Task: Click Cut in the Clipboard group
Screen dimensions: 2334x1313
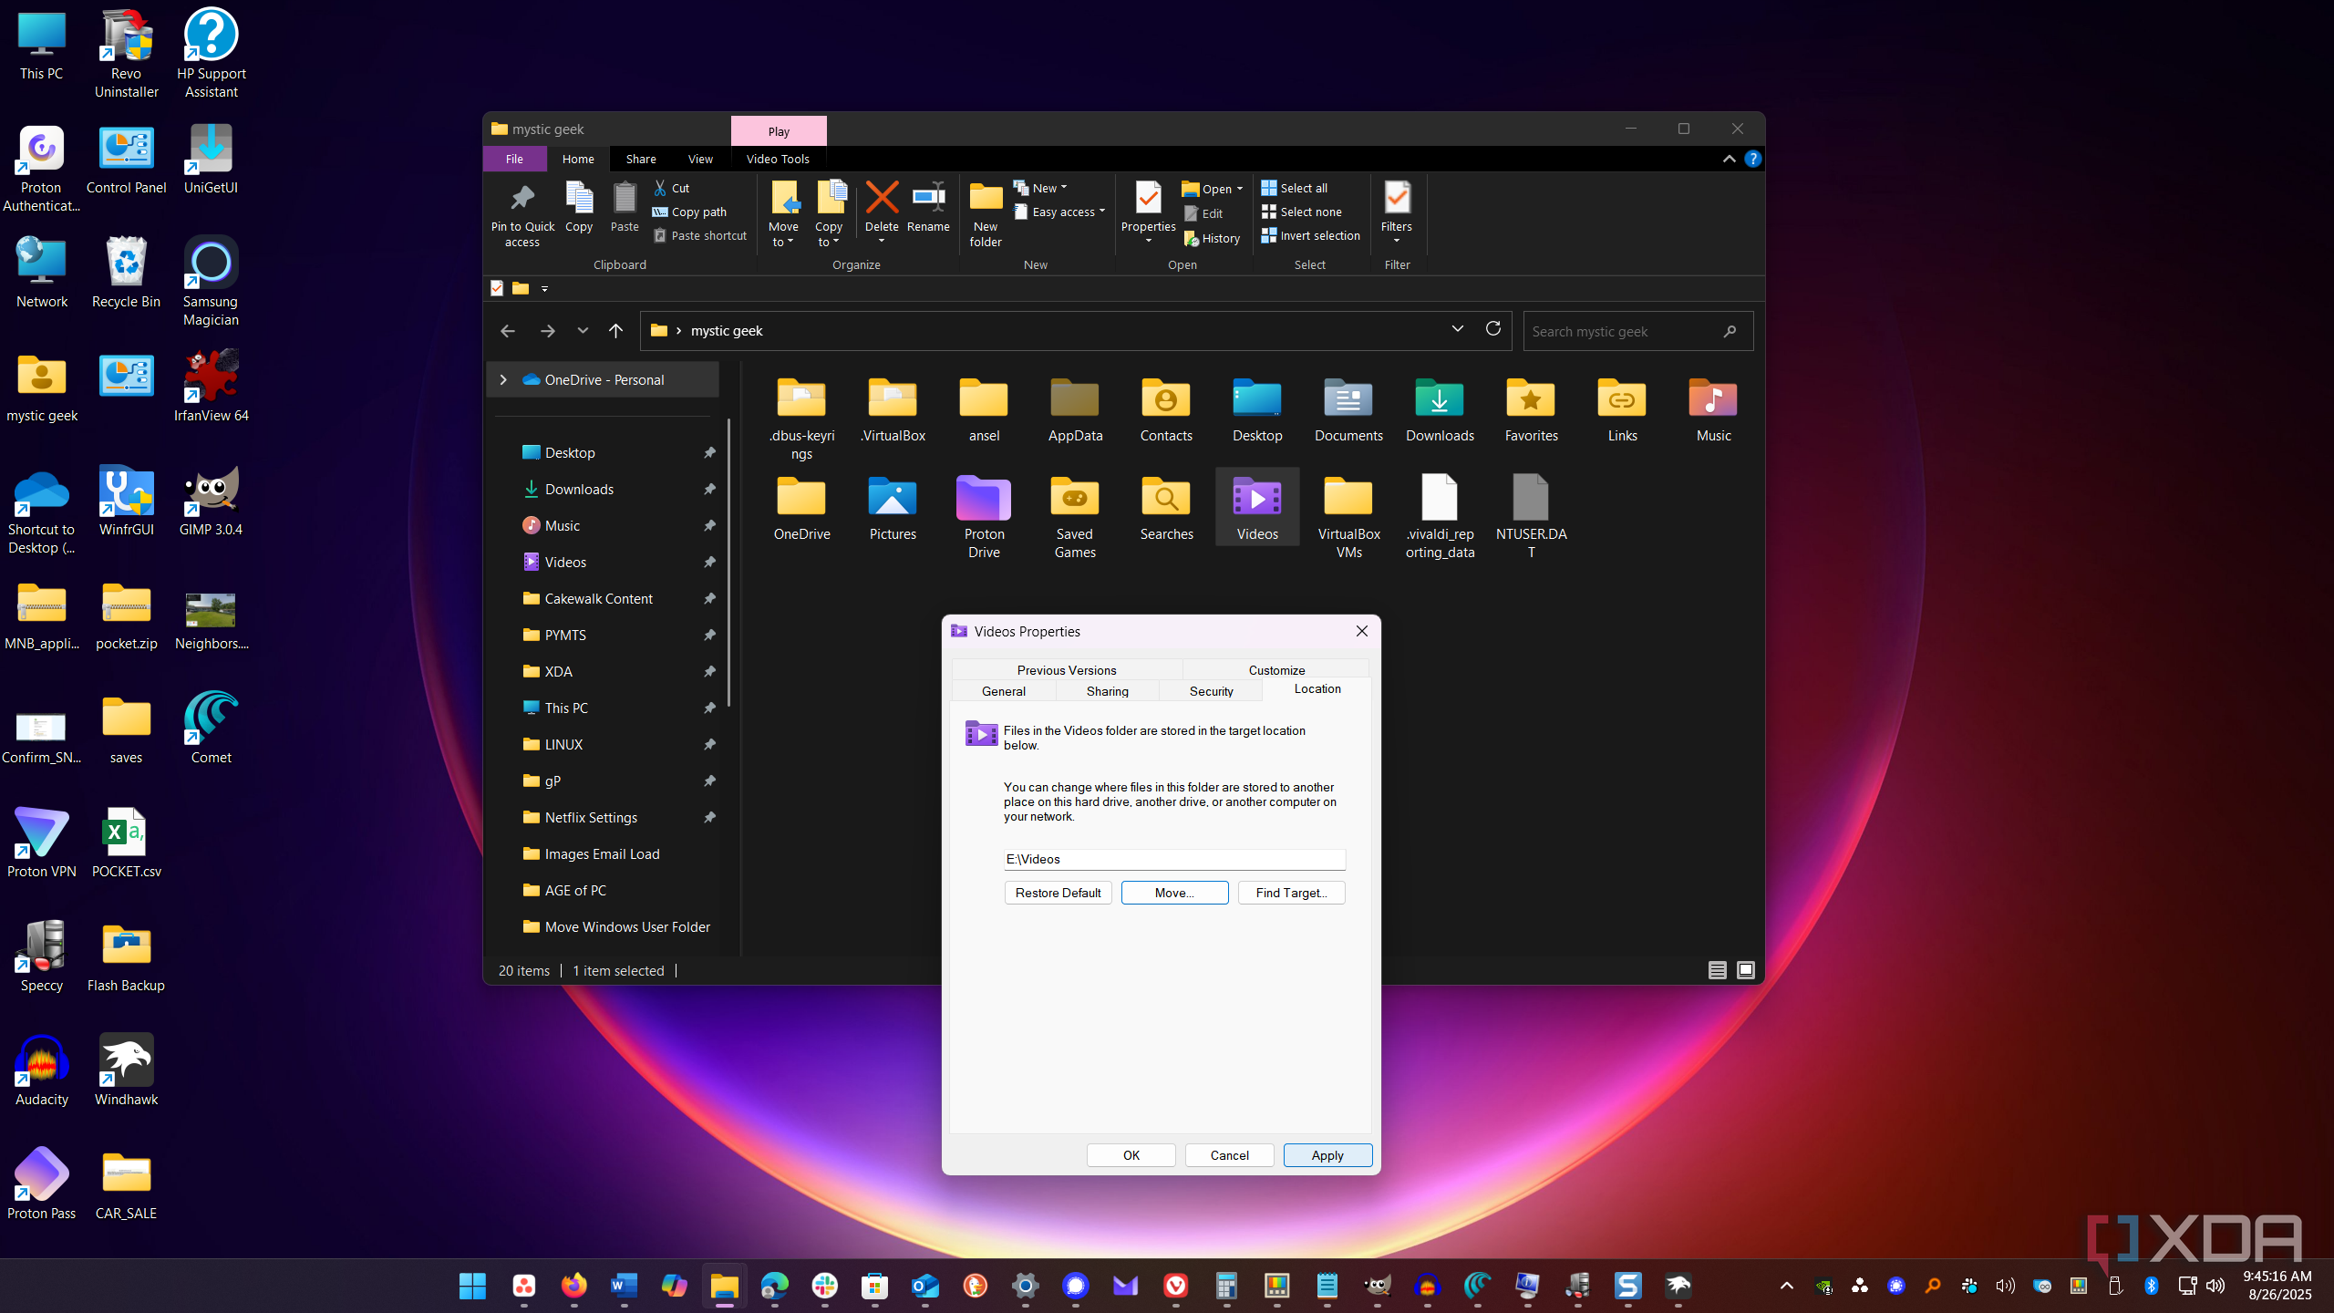Action: click(x=672, y=188)
